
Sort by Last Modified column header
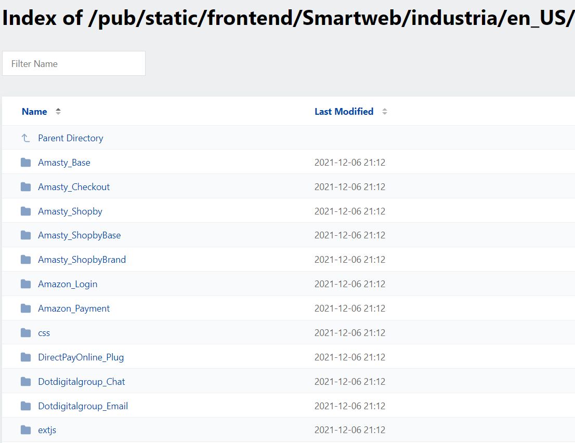pos(344,111)
